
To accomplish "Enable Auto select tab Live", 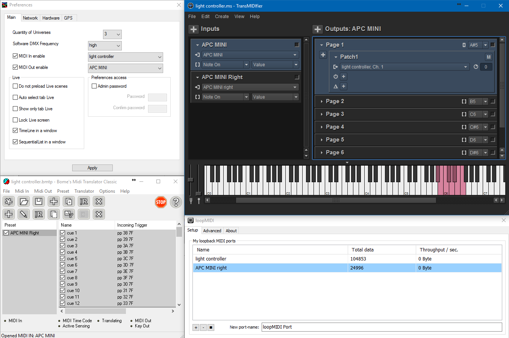I will coord(15,97).
